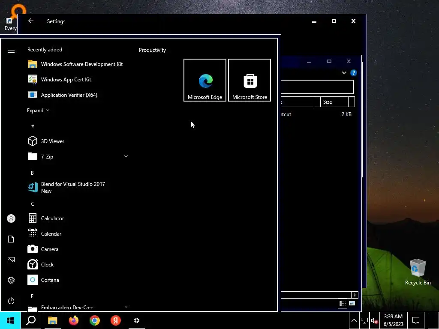Click the muted volume tray icon
Viewport: 439px width, 329px height.
[374, 320]
